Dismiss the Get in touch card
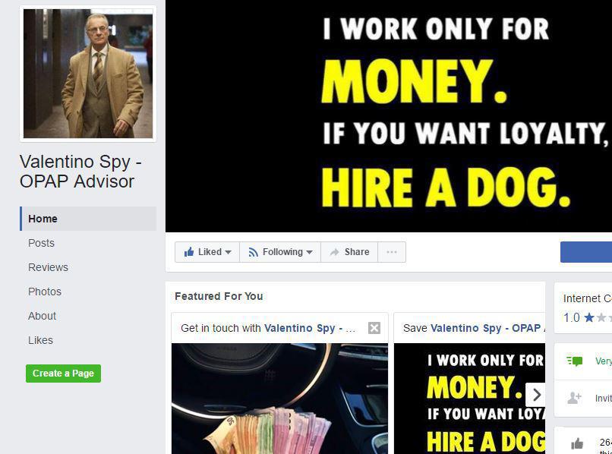This screenshot has height=454, width=612. (x=374, y=328)
